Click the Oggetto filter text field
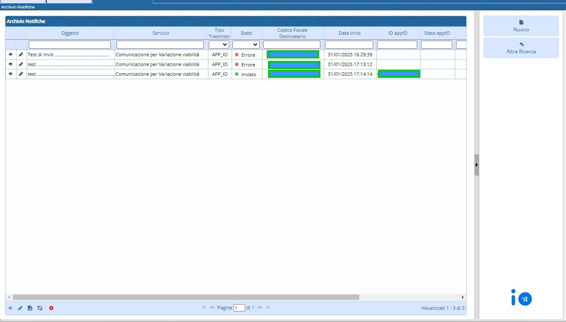Viewport: 566px width, 322px height. coord(70,44)
